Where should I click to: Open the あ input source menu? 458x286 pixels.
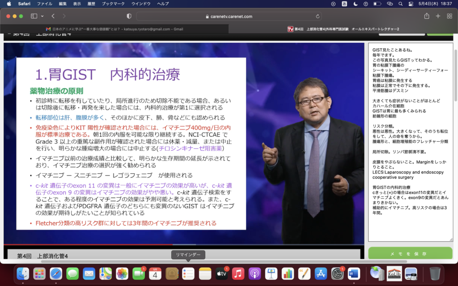345,4
